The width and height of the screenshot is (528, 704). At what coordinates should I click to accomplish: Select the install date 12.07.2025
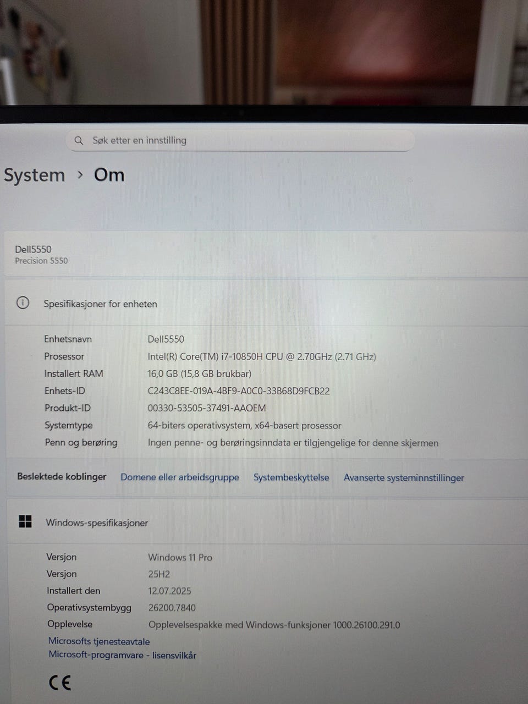[169, 591]
